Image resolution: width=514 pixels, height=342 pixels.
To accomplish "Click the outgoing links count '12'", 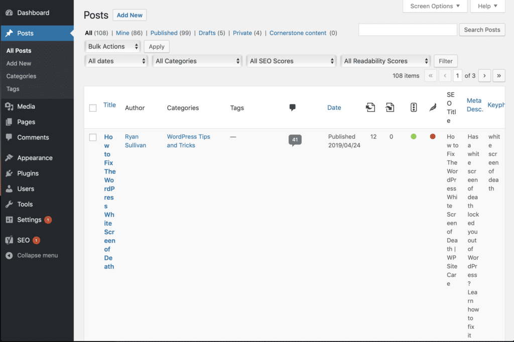I will pyautogui.click(x=373, y=136).
